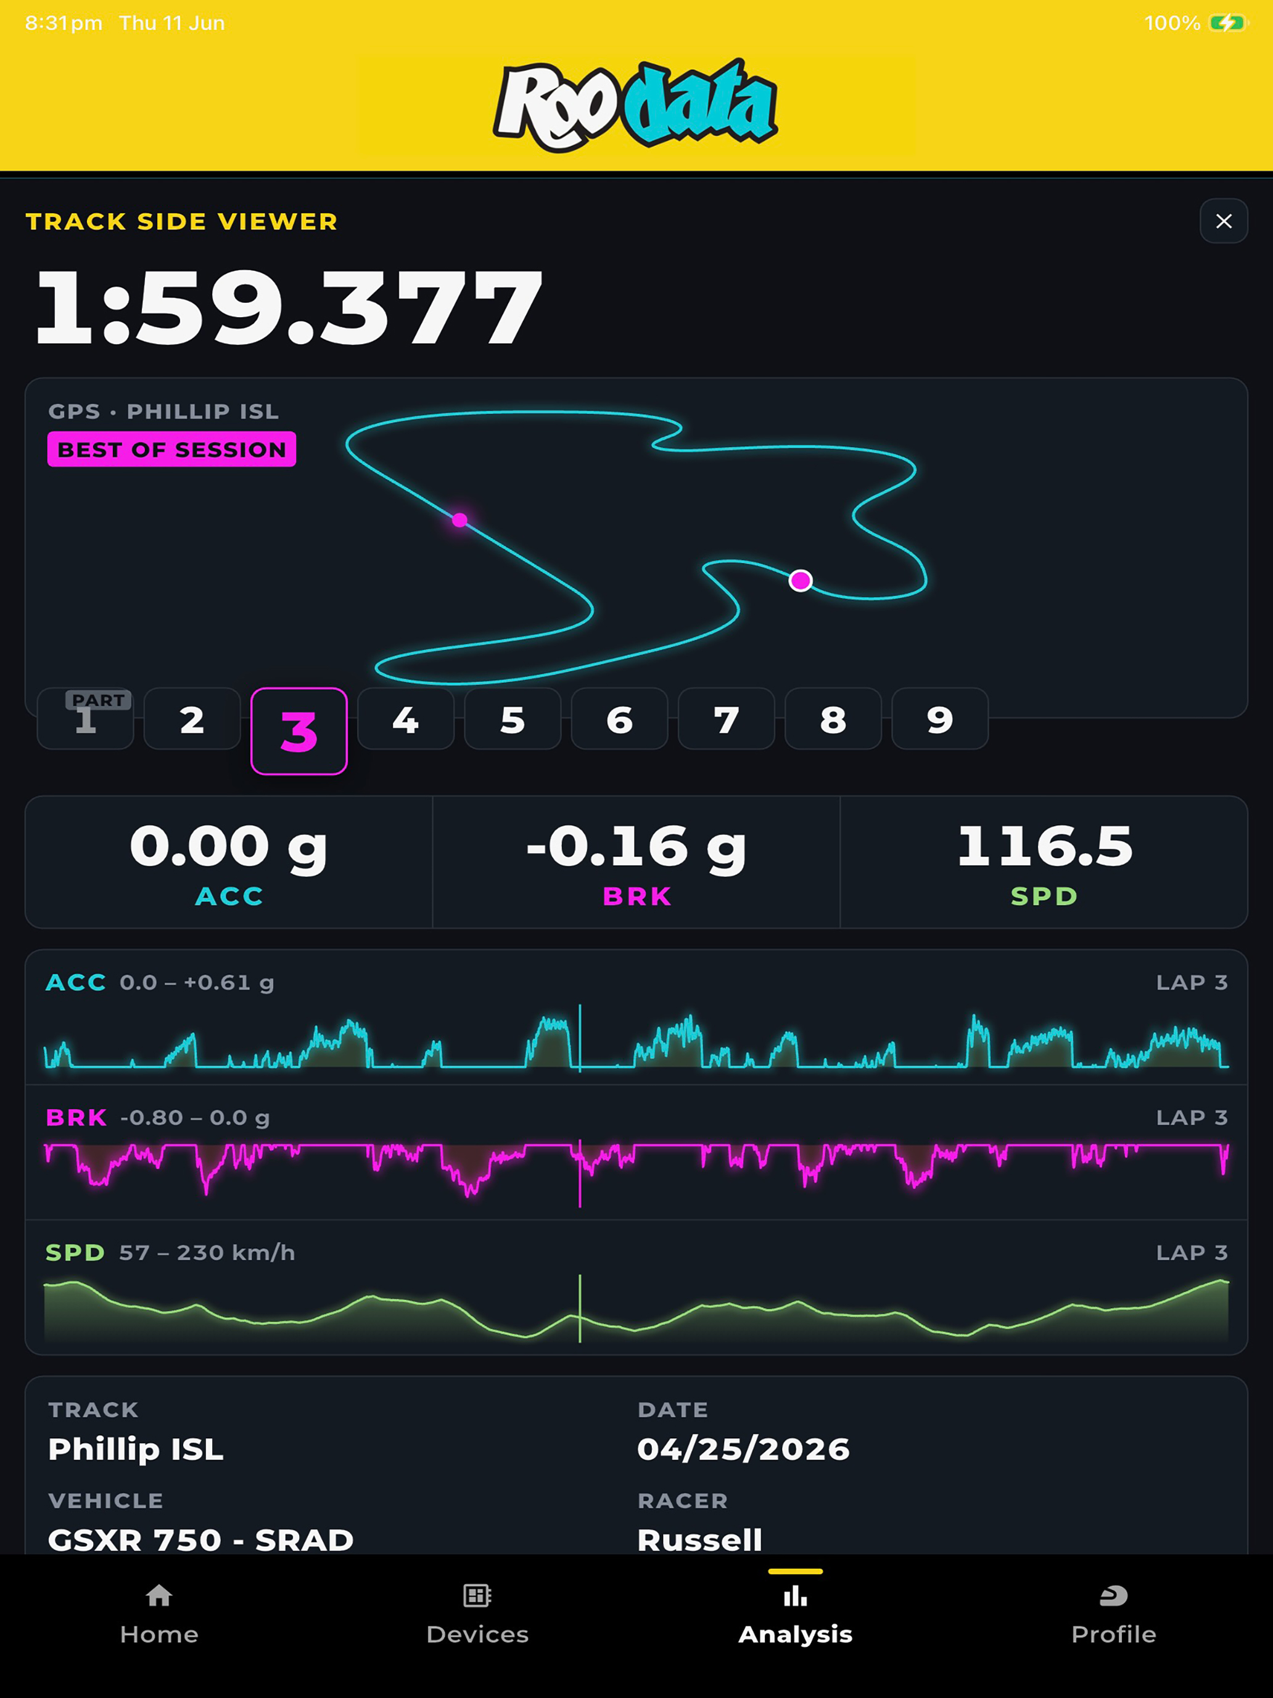Tap the GPS · PHILLIP ISL label
Viewport: 1273px width, 1698px height.
(x=163, y=412)
